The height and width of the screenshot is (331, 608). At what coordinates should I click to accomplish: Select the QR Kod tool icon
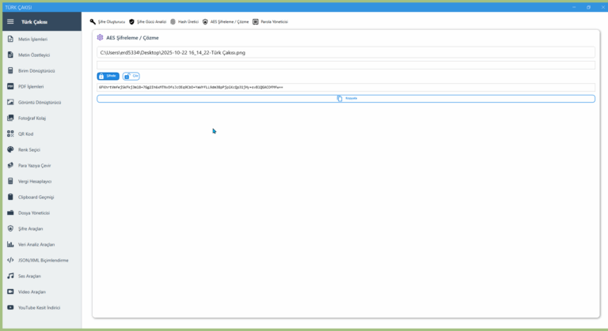(x=10, y=134)
